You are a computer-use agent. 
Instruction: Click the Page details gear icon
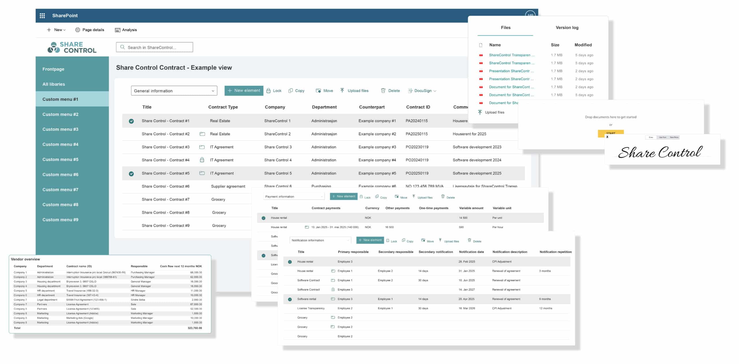tap(77, 30)
